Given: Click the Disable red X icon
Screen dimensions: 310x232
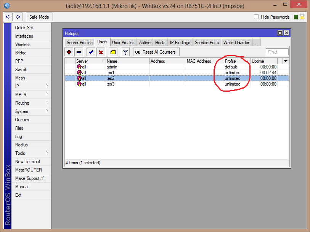Looking at the screenshot, I should (100, 52).
